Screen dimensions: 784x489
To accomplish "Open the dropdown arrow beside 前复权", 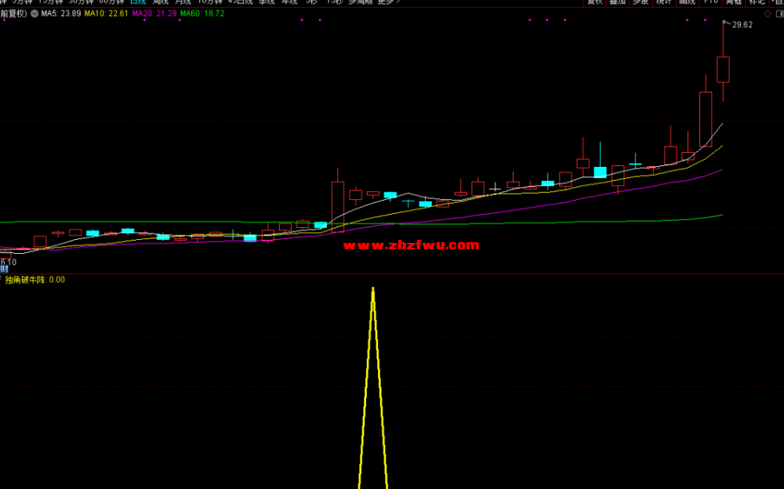I will click(x=34, y=13).
